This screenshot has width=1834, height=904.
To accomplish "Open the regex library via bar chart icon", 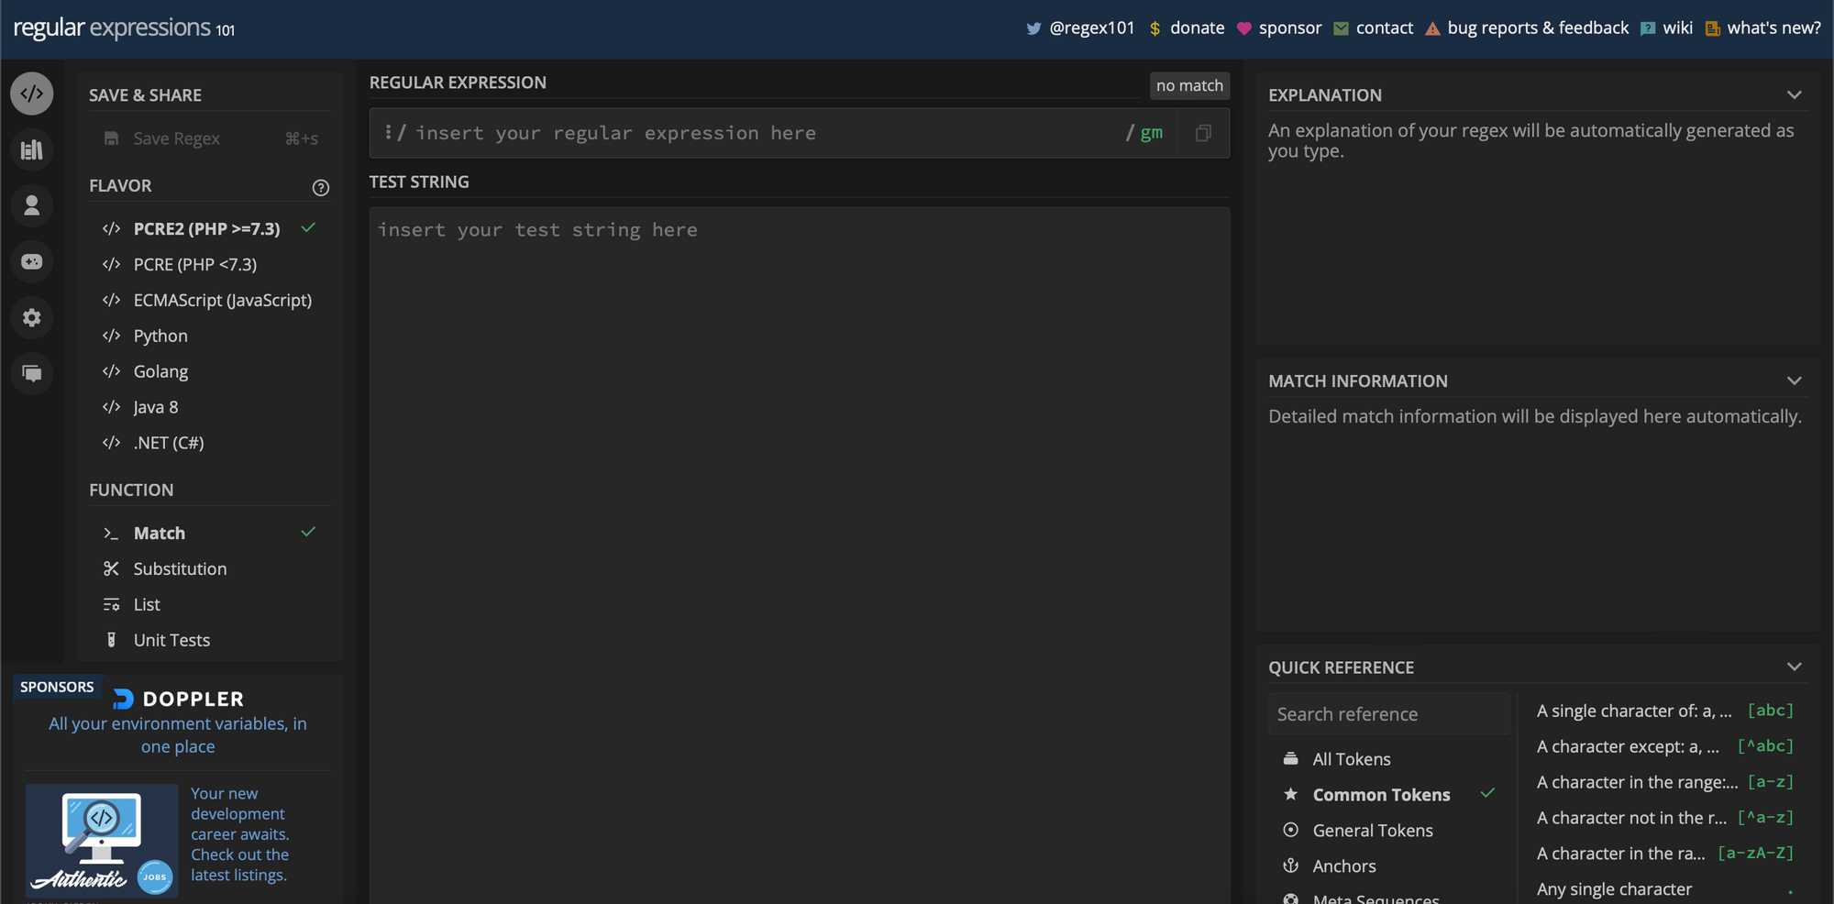I will click(x=31, y=149).
